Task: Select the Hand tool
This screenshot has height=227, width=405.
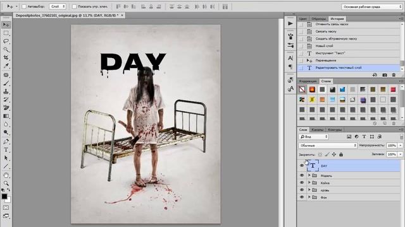Action: click(x=6, y=175)
